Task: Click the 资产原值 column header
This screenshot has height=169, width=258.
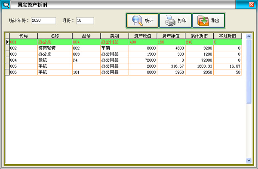Action: (x=143, y=36)
